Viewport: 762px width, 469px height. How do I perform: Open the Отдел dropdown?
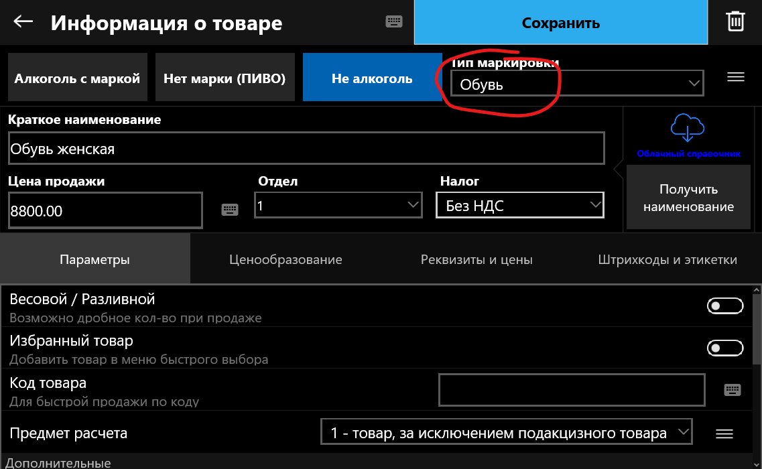coord(338,205)
